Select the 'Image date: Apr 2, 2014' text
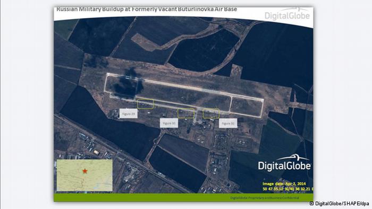372x209 pixels. (x=284, y=184)
